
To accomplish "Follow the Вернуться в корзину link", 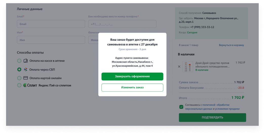I will pos(231,45).
